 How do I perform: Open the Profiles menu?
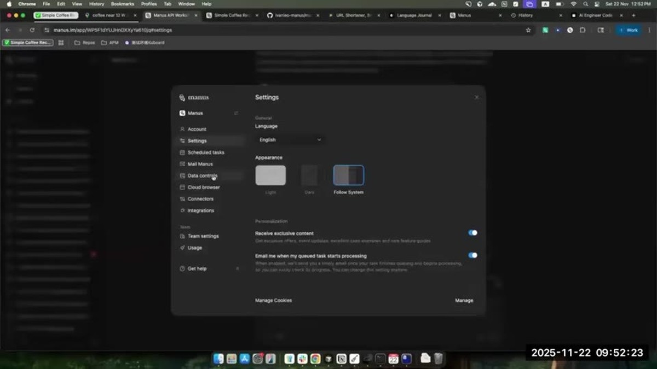tap(149, 4)
